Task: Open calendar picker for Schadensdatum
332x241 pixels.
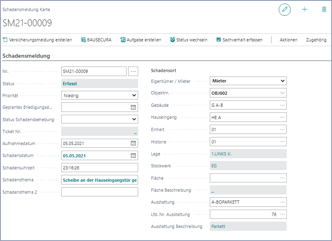Action: coord(133,155)
